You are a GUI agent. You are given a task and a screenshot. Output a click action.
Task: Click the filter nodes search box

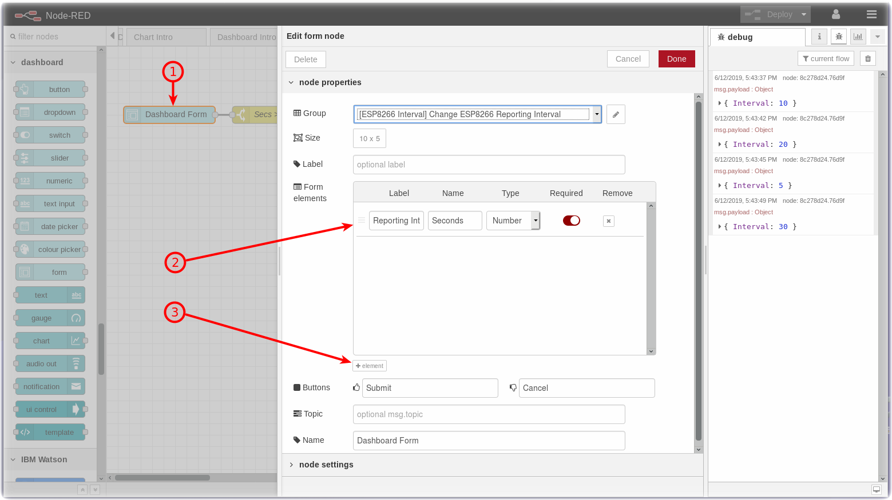(x=55, y=37)
